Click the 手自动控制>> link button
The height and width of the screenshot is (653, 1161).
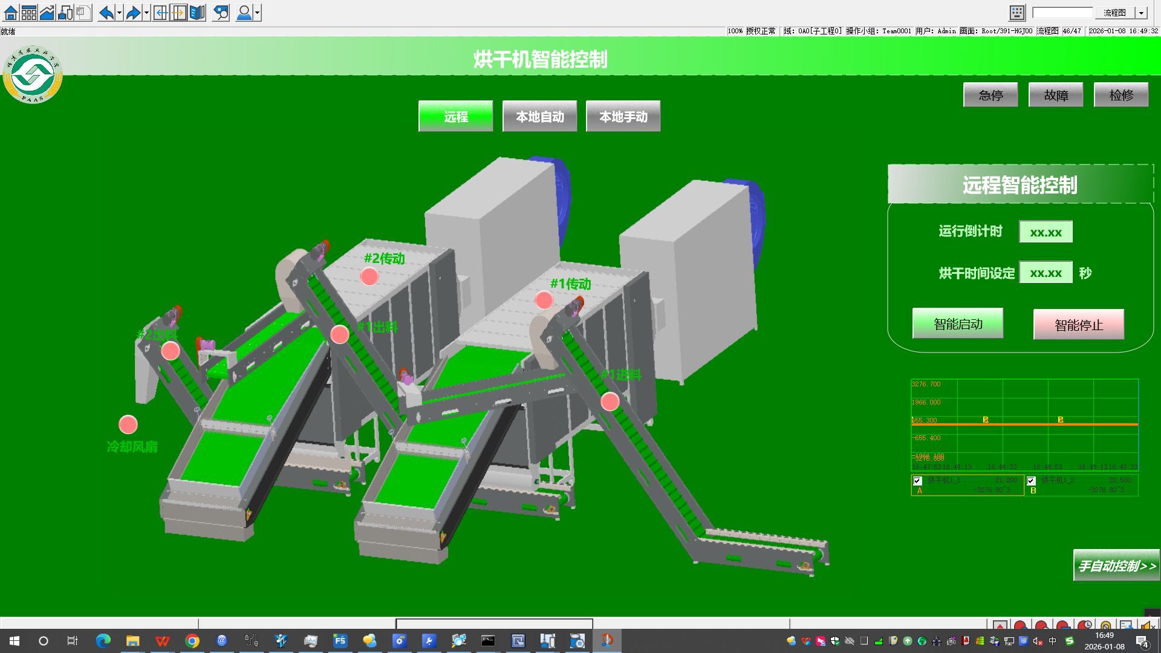click(x=1116, y=566)
